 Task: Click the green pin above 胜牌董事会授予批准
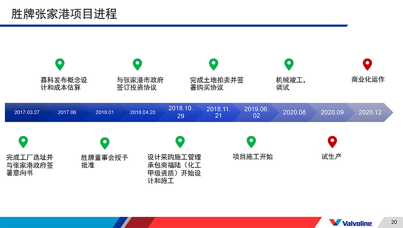[105, 143]
